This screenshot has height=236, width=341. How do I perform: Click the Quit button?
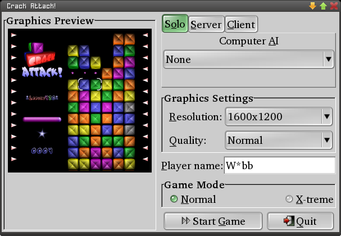(x=300, y=221)
